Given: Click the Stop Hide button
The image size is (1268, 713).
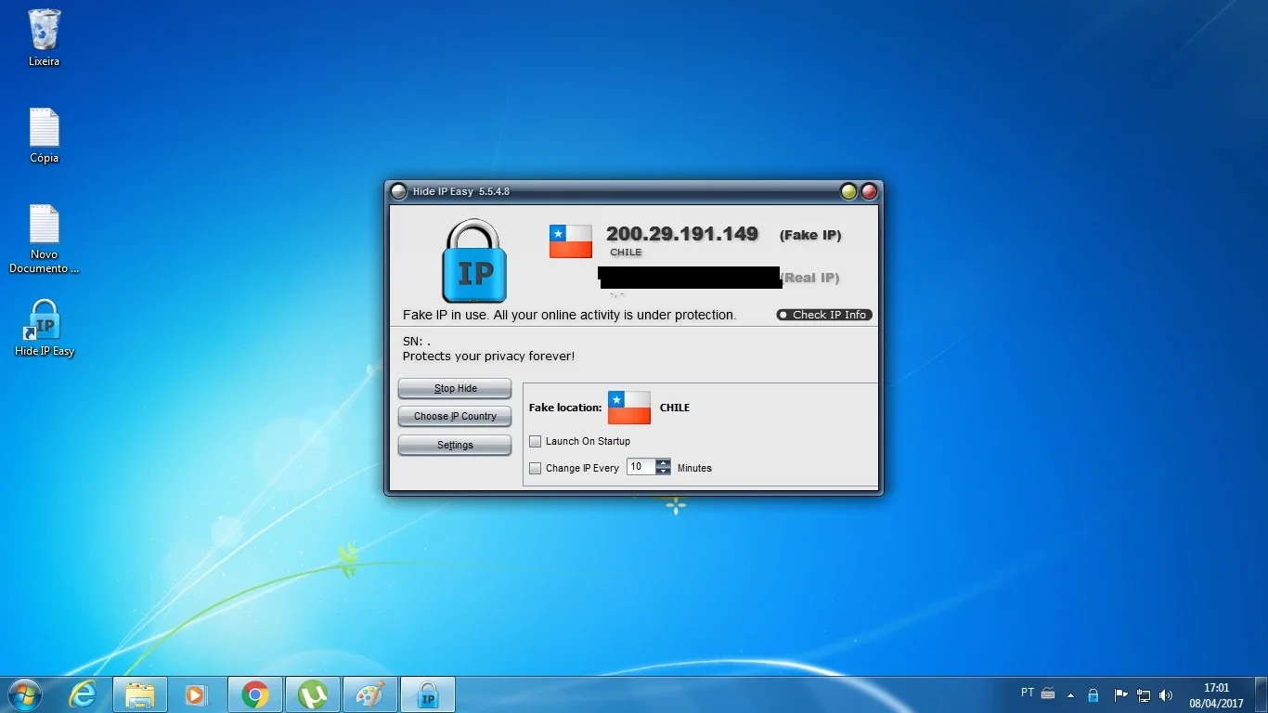Looking at the screenshot, I should click(x=455, y=388).
